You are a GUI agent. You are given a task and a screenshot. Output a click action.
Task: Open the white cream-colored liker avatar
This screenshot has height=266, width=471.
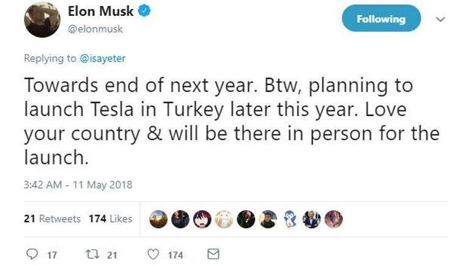(224, 219)
